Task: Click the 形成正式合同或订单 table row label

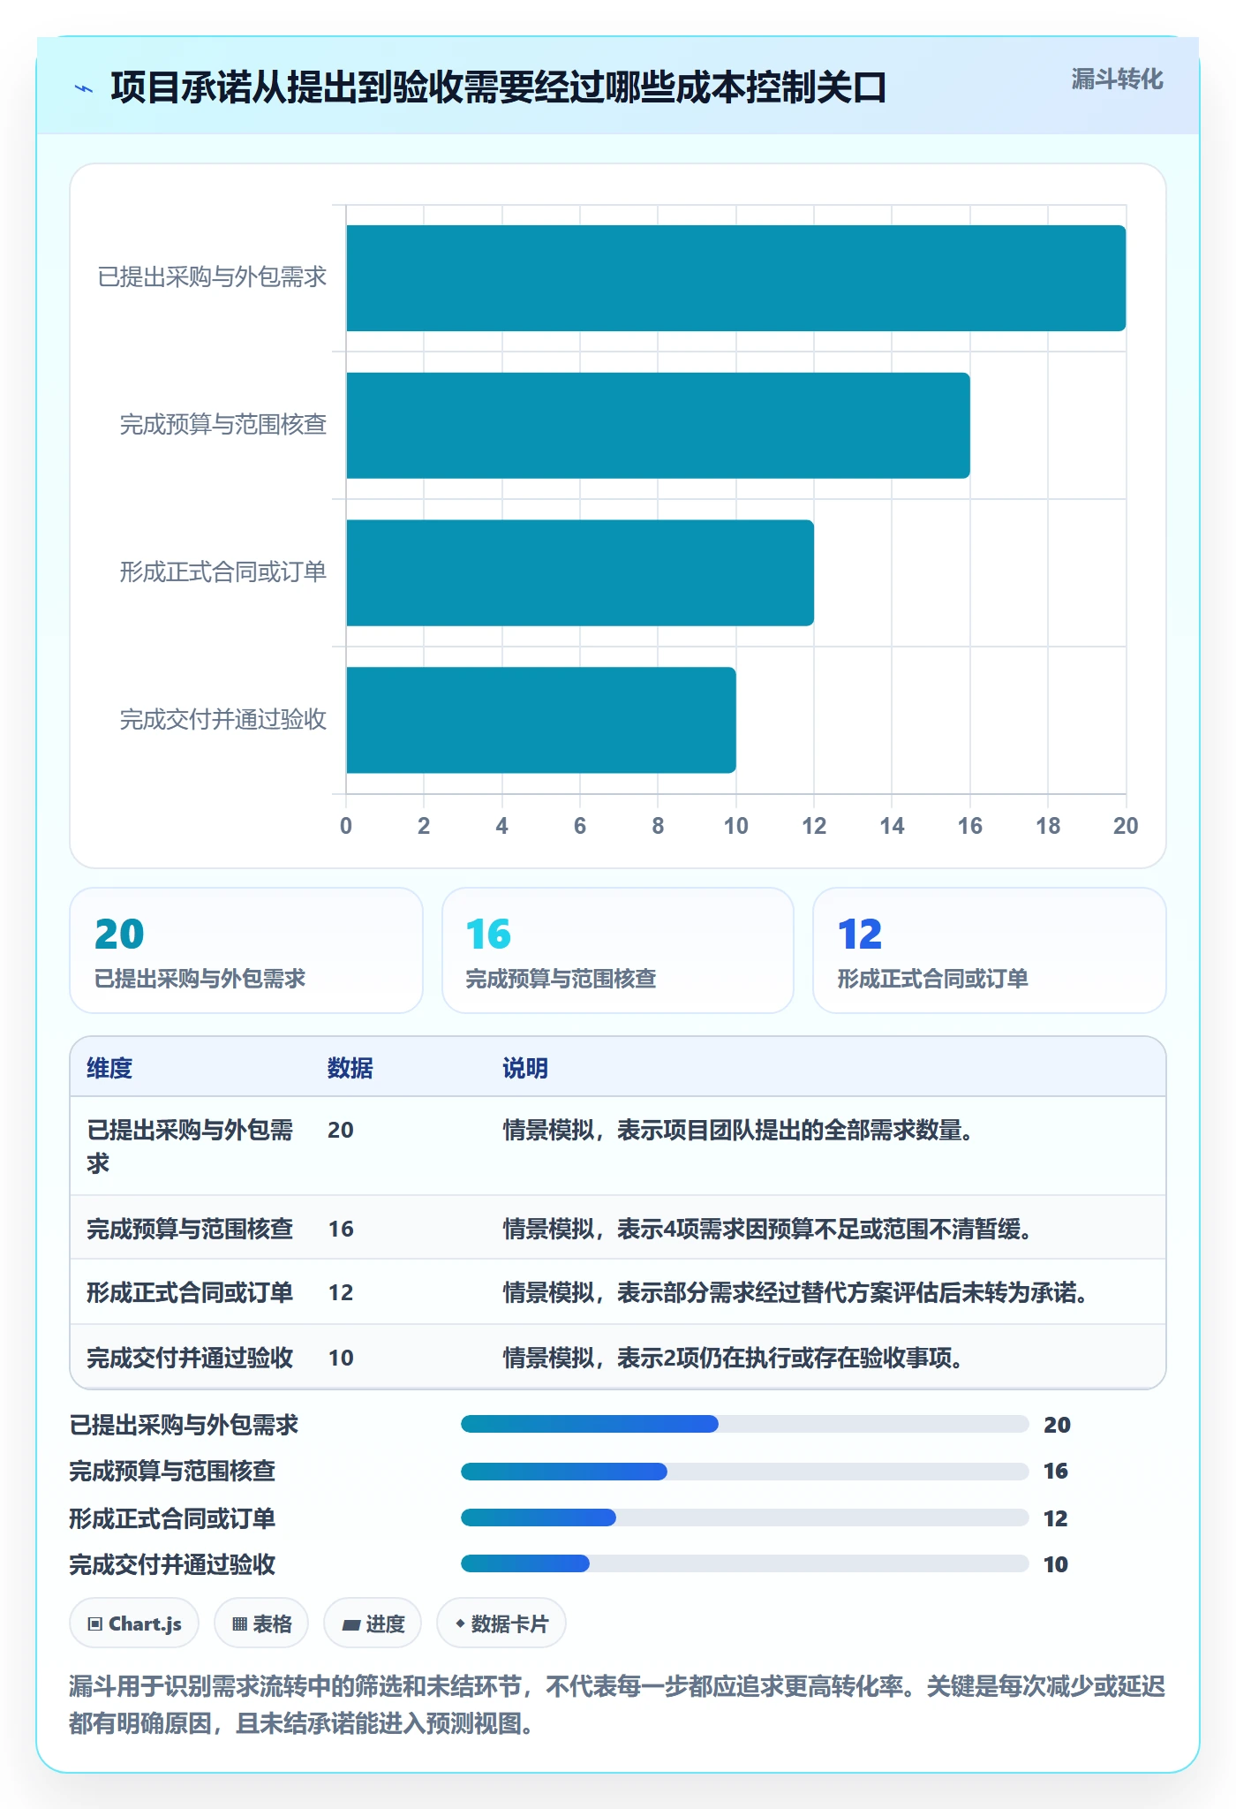Action: [x=190, y=1292]
